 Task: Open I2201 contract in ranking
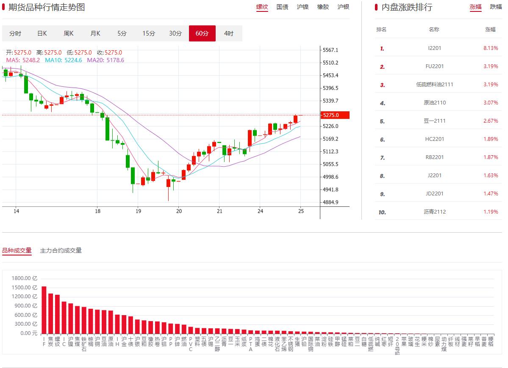(434, 48)
